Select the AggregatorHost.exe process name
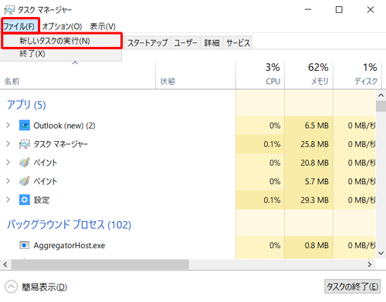 click(x=69, y=246)
